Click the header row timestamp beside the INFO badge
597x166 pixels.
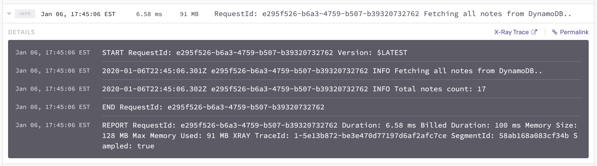click(78, 14)
